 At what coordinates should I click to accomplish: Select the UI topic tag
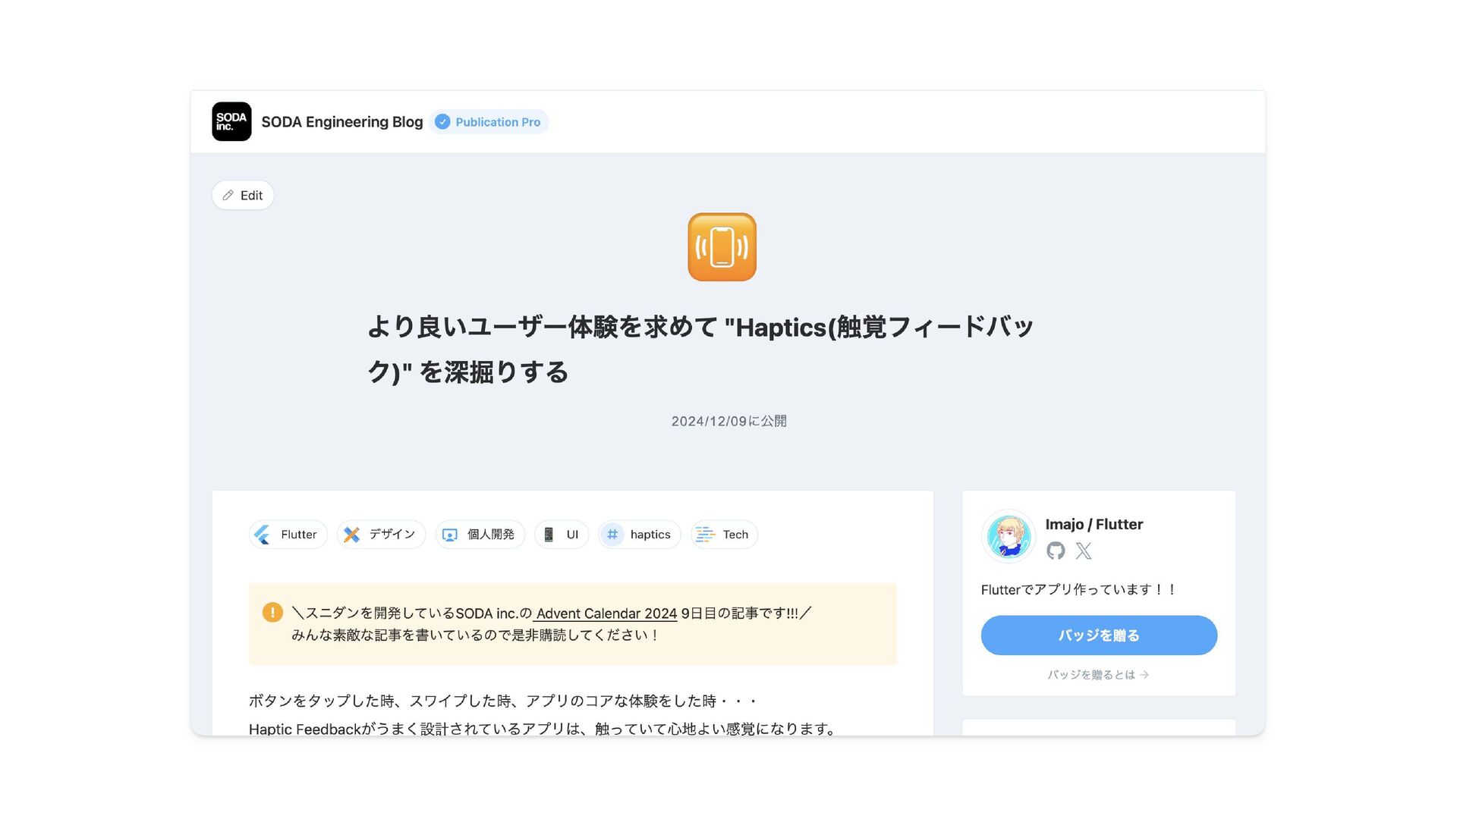tap(562, 535)
